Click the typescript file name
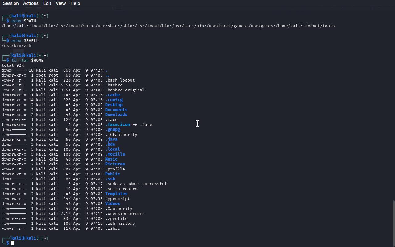 (x=117, y=199)
